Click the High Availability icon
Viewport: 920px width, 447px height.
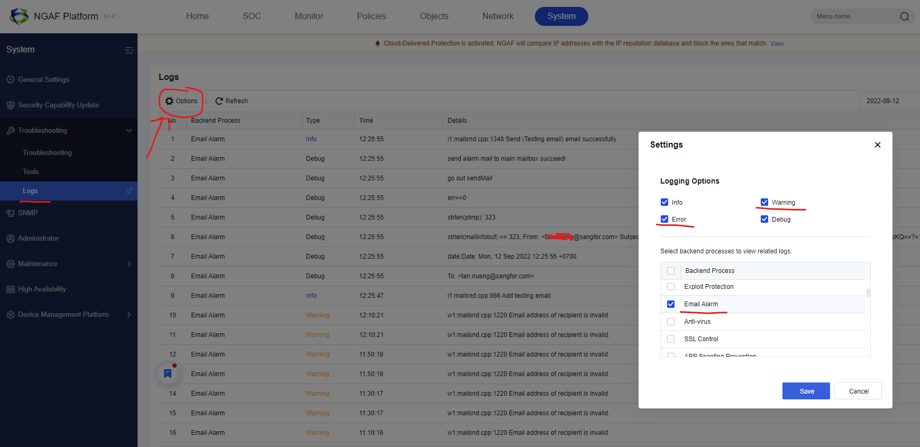[11, 289]
